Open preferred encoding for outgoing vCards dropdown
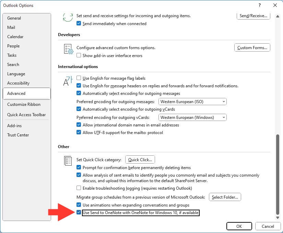This screenshot has height=233, width=283. pyautogui.click(x=192, y=118)
